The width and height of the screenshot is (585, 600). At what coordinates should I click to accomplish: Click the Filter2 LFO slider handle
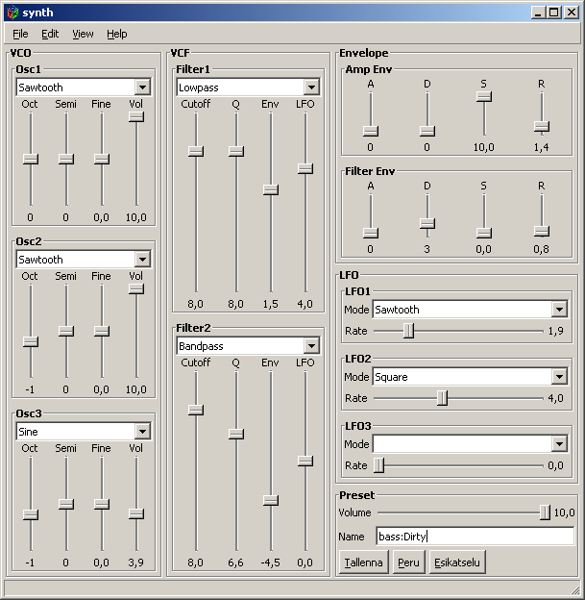(x=305, y=462)
